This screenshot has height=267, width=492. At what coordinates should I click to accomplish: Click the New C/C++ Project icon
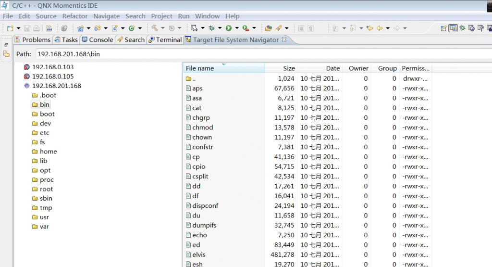(81, 28)
